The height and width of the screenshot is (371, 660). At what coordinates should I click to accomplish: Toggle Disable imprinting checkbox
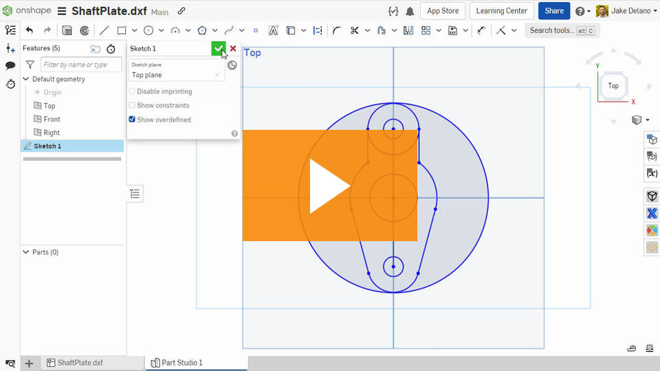132,91
